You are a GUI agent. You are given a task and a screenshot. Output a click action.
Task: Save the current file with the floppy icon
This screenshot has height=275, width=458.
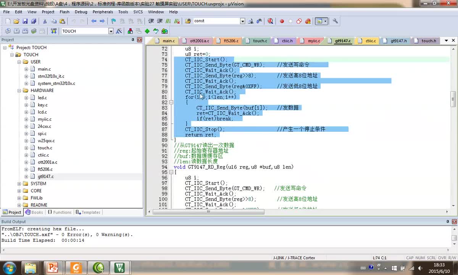pos(25,21)
